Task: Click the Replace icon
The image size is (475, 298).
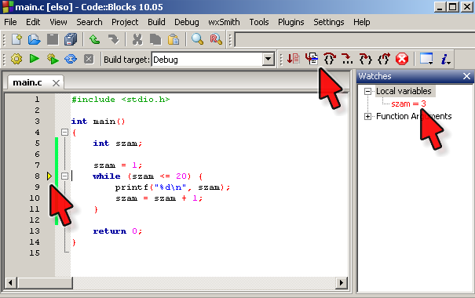Action: point(216,39)
